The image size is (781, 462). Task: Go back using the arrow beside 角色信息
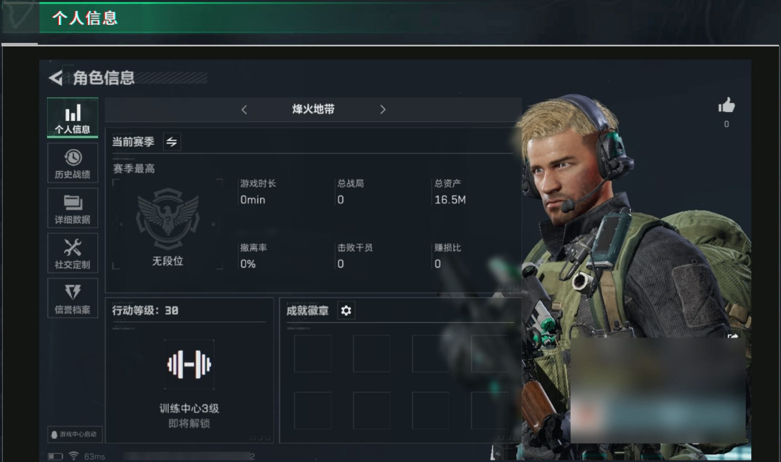(56, 78)
